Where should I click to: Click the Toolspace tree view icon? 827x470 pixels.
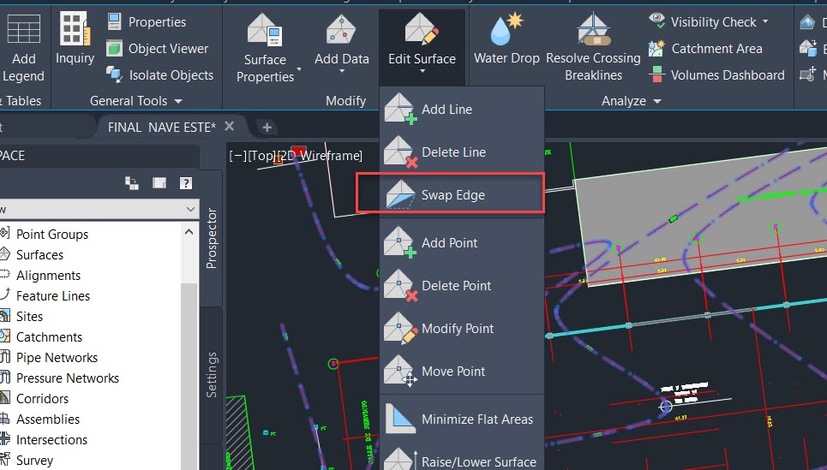pyautogui.click(x=132, y=183)
